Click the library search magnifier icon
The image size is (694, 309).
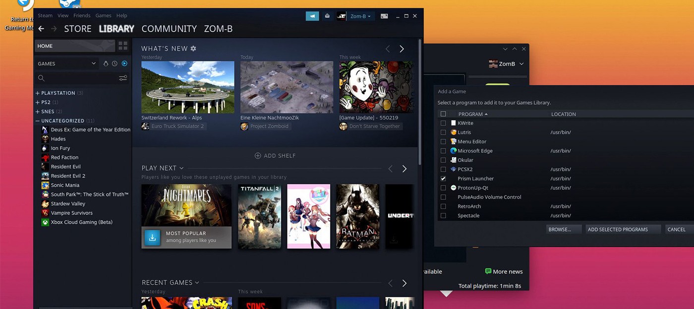[41, 78]
